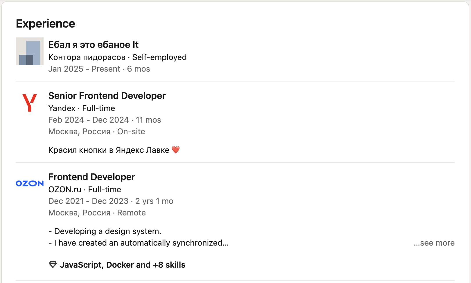The width and height of the screenshot is (471, 283).
Task: Select the OZON.ru · Full-time company line
Action: click(85, 189)
